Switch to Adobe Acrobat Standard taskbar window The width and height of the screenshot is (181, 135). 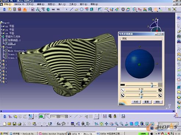52,134
